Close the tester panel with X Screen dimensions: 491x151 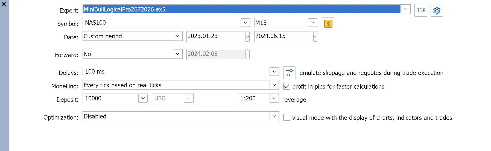(x=4, y=4)
